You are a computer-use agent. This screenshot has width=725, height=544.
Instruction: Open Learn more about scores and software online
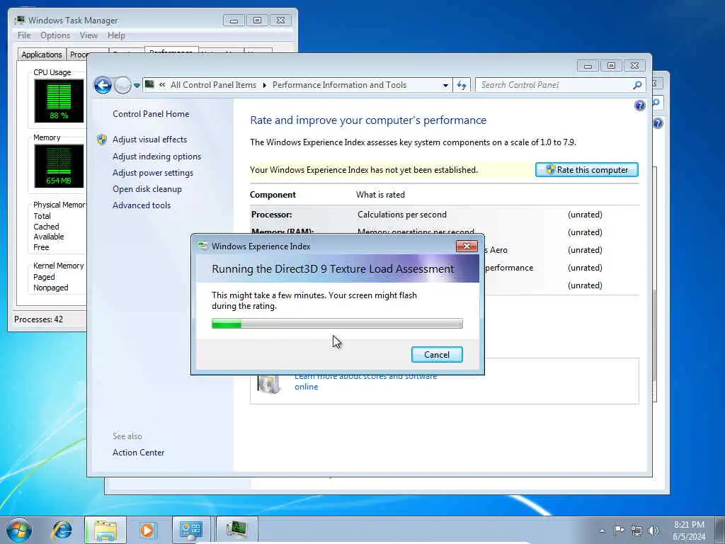point(366,382)
